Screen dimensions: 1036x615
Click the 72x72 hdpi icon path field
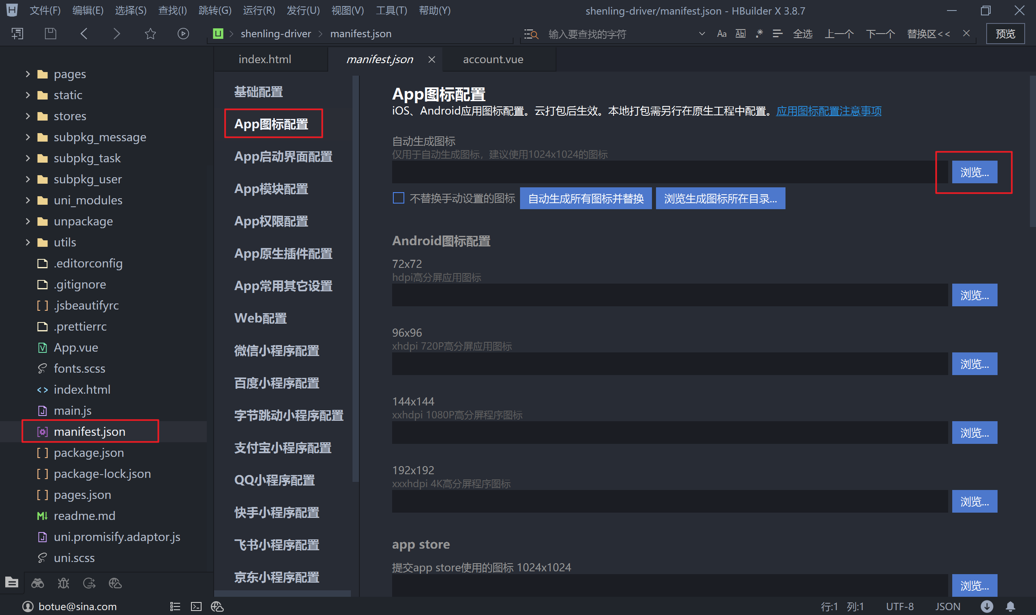(669, 295)
